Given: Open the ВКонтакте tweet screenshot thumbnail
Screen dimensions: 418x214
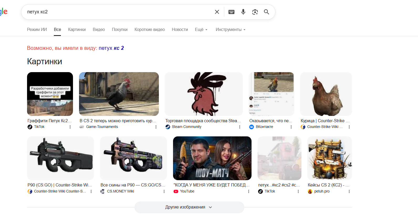Looking at the screenshot, I should (271, 94).
